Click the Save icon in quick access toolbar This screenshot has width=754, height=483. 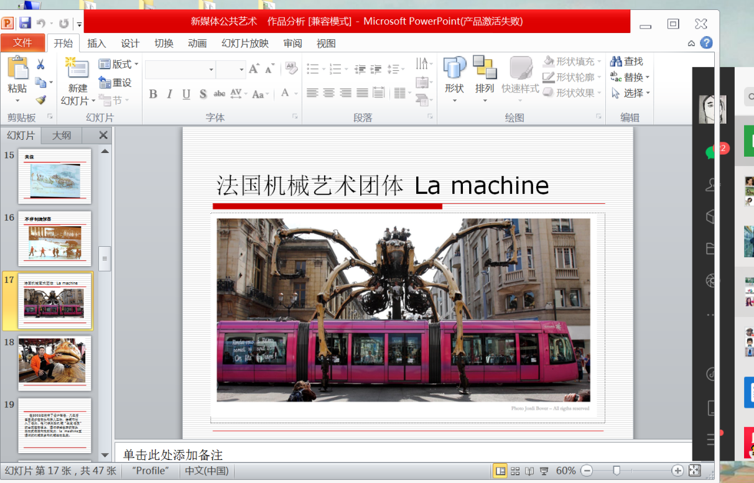[25, 24]
